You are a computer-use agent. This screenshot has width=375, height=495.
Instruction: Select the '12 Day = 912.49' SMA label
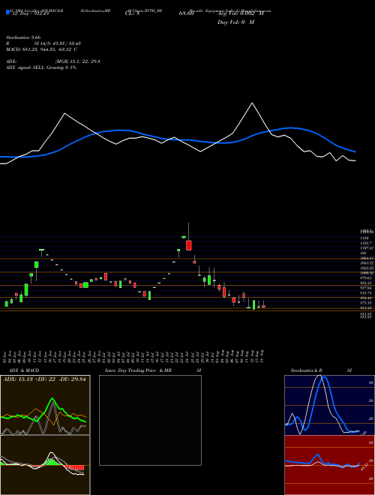(x=30, y=13)
